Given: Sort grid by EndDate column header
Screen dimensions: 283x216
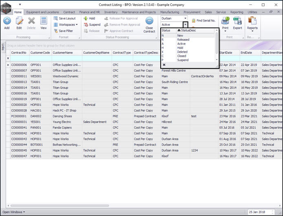Looking at the screenshot, I should point(250,53).
